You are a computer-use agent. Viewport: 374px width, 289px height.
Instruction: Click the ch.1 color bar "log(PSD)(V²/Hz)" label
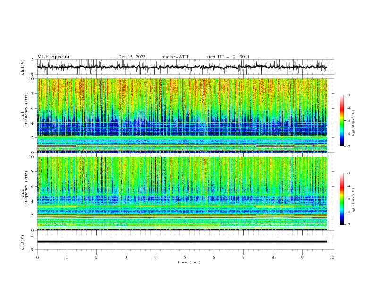353,123
